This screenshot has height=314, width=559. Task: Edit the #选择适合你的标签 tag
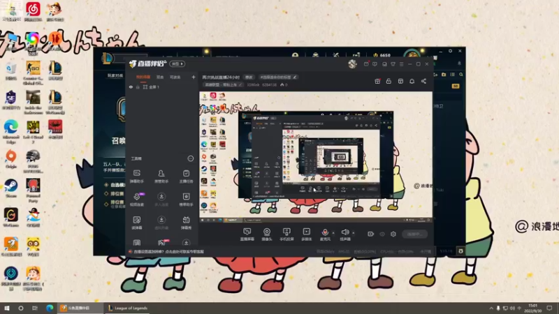click(x=278, y=77)
